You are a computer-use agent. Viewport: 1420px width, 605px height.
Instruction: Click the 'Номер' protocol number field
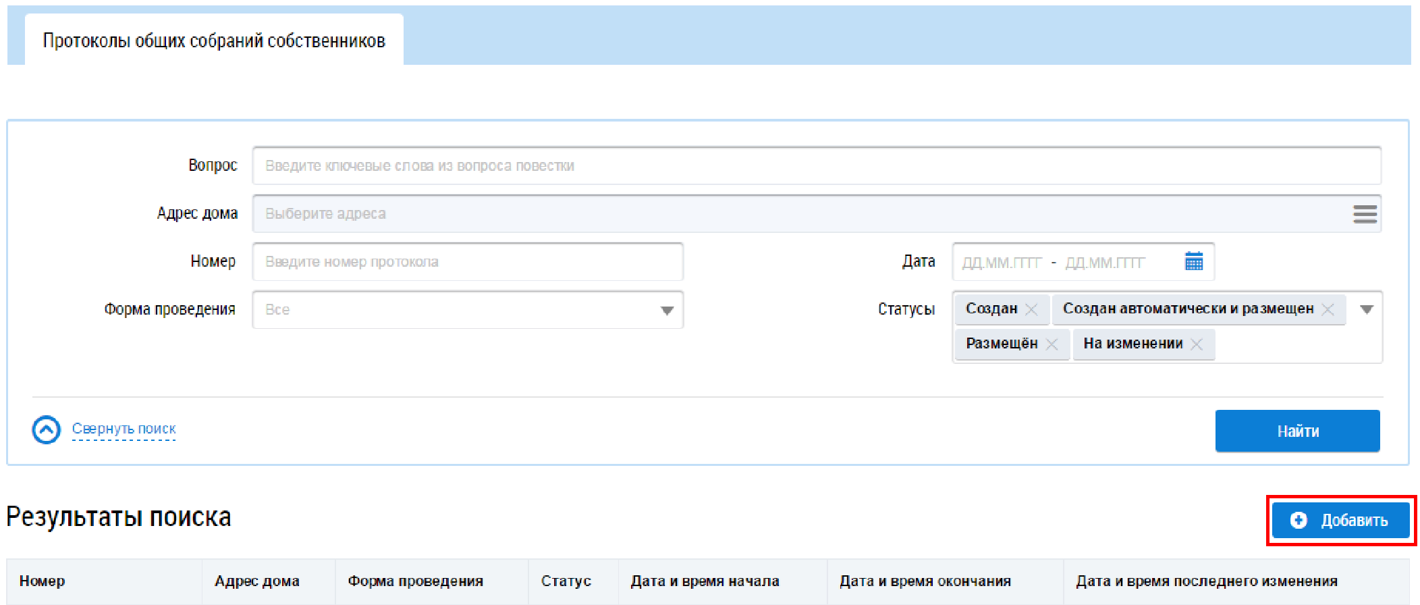coord(467,262)
